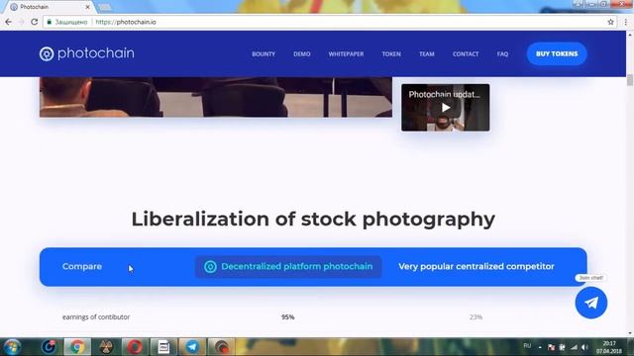Click the scrollbar down arrow
634x356 pixels.
coord(630,333)
